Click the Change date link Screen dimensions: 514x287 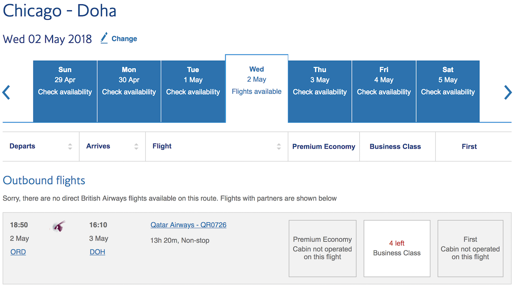pyautogui.click(x=124, y=39)
